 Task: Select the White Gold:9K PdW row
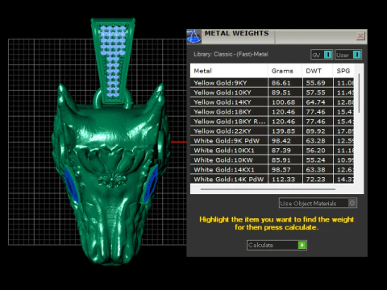pos(272,141)
